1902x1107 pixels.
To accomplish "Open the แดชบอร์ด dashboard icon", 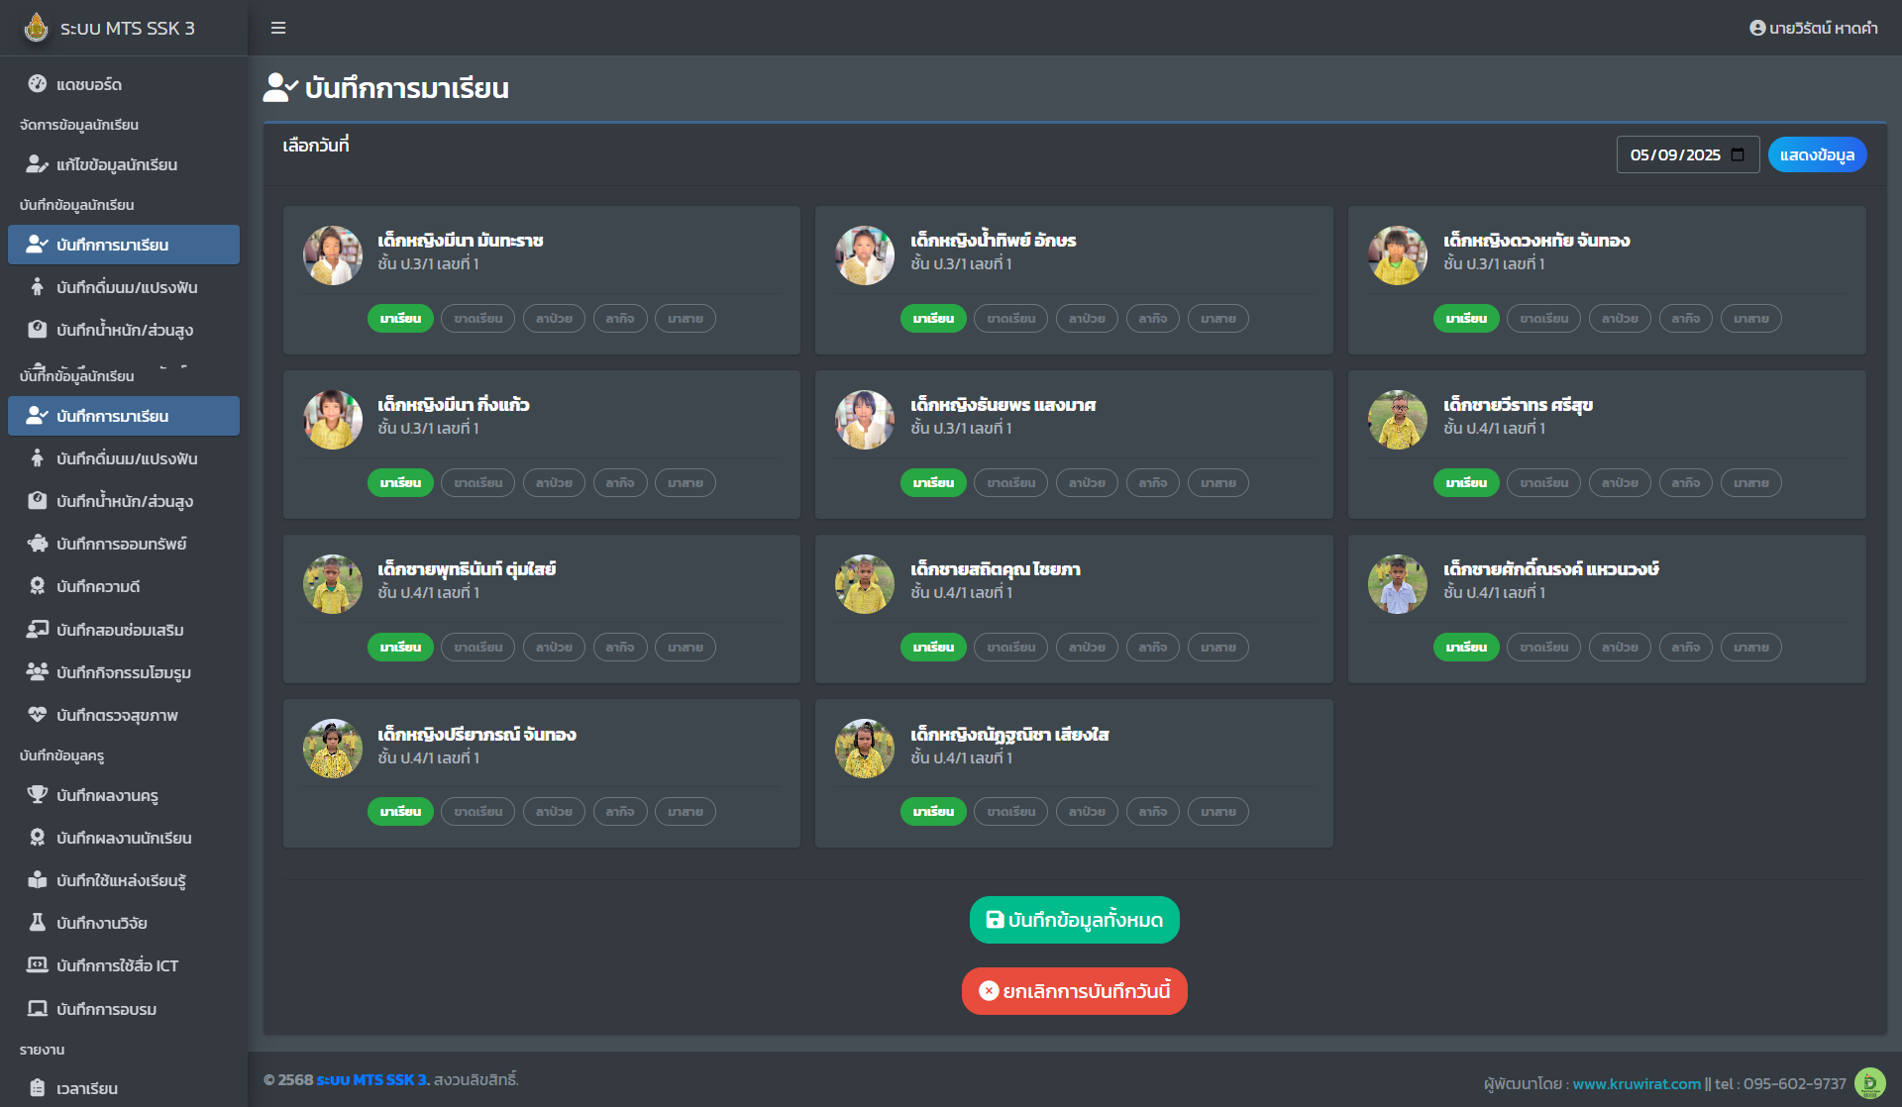I will [x=38, y=84].
